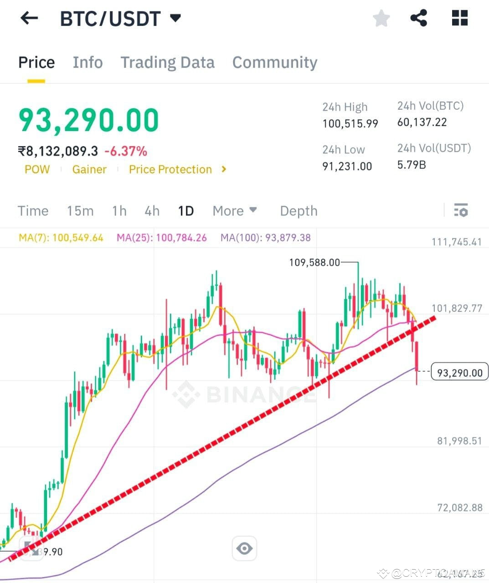Screen dimensions: 489x583
Task: Tap the 72,082.88 axis label
Action: coord(459,507)
